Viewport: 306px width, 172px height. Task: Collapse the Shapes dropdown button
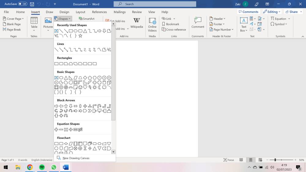[63, 19]
